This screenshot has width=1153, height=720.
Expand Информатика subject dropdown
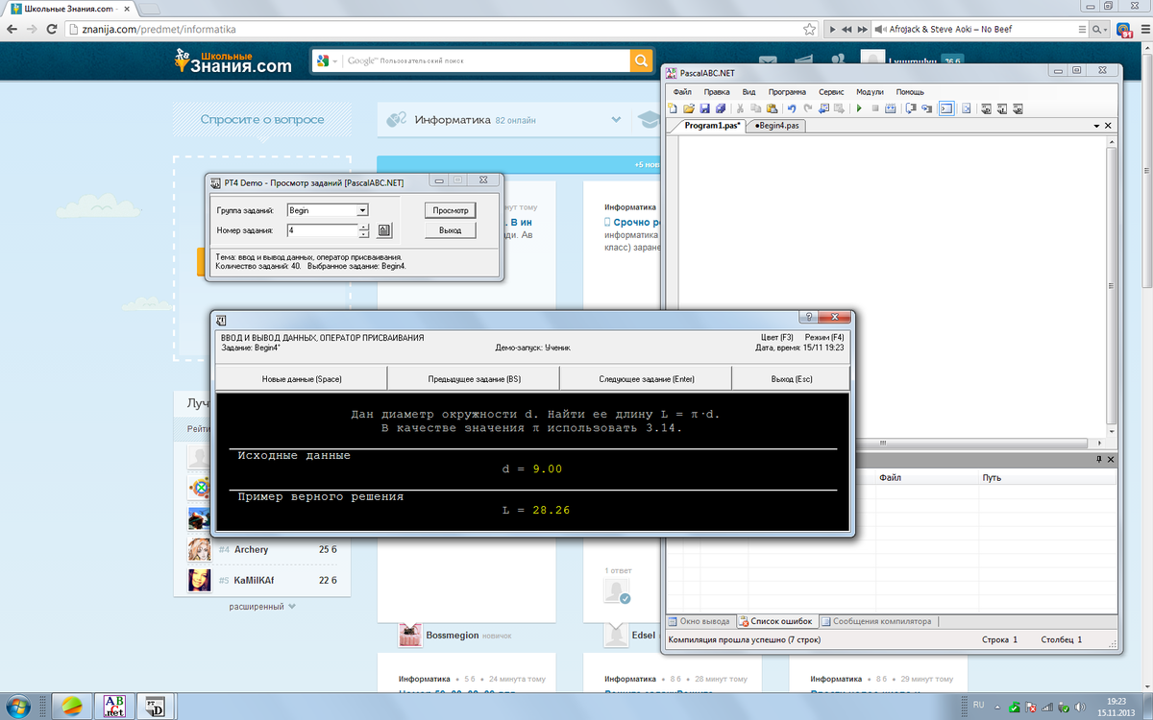tap(616, 120)
